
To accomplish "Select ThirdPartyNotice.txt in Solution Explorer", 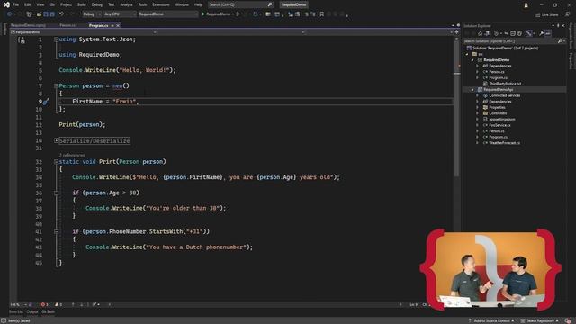I will (505, 84).
